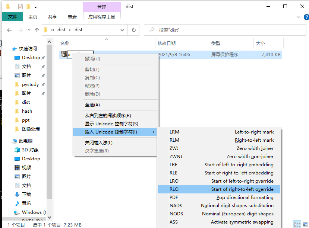Open 视频 library in navigation pane
This screenshot has height=228, width=309.
(26, 168)
